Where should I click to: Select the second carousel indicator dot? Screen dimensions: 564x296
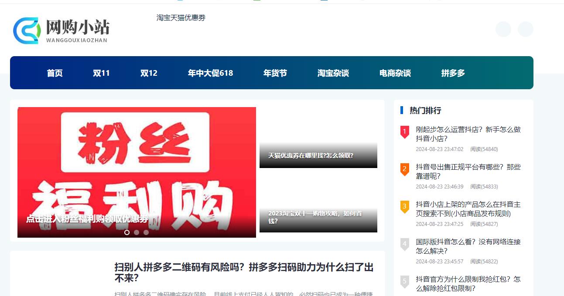coord(137,232)
